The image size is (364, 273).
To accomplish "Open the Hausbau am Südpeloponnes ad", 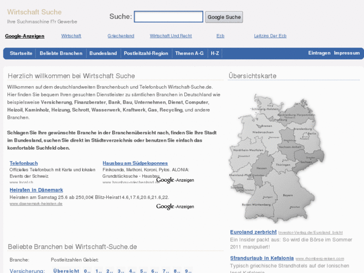I will pos(135,163).
